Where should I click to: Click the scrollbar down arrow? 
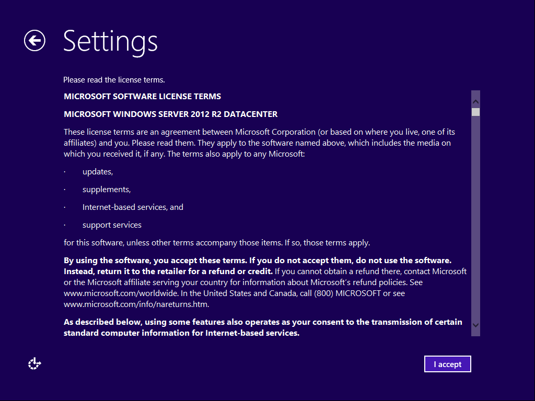pos(475,325)
